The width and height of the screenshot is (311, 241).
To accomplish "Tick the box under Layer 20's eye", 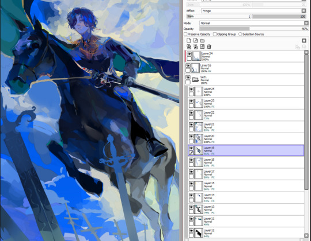I will tap(191, 141).
